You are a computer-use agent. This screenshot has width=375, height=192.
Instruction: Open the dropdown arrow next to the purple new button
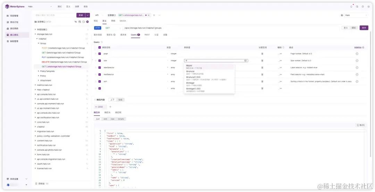pos(88,15)
